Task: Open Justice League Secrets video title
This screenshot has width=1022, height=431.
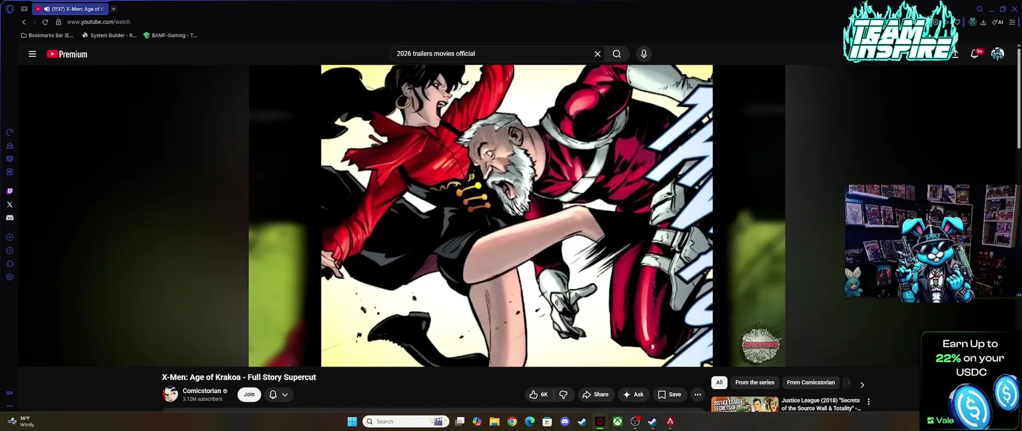Action: pos(821,404)
